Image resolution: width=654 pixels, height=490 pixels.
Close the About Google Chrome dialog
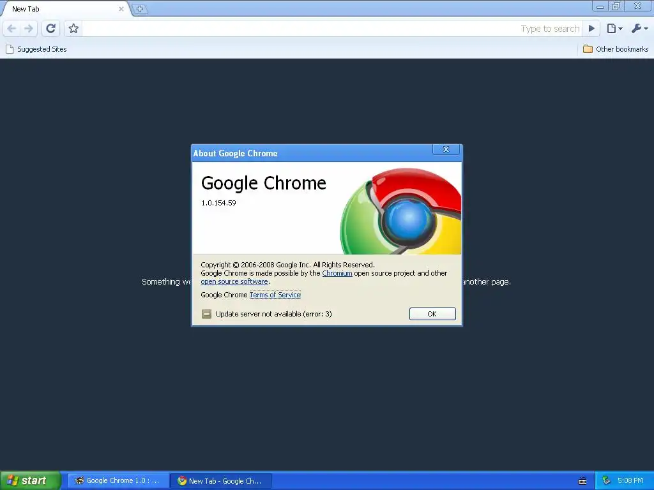point(446,149)
